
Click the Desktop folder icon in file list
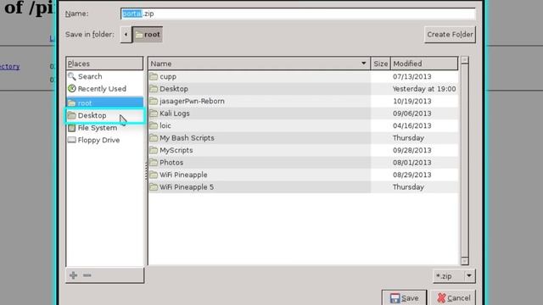tap(154, 88)
